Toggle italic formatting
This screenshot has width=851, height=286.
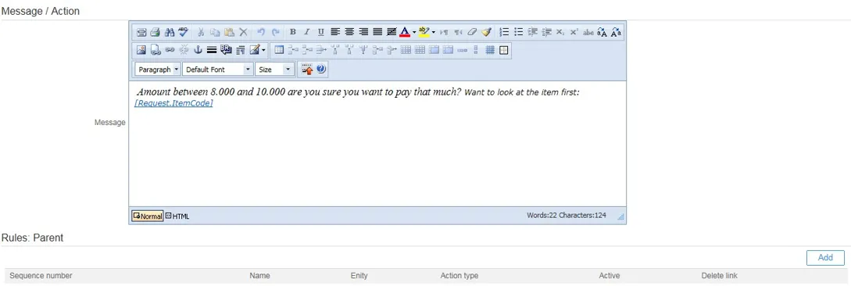[306, 32]
